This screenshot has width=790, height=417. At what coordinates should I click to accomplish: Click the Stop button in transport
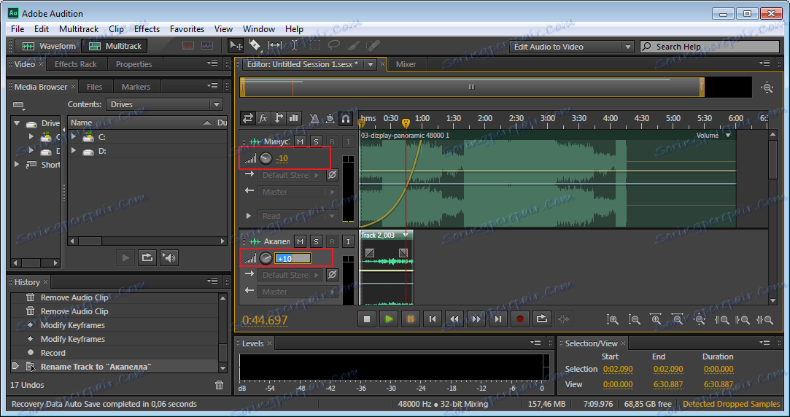coord(368,319)
